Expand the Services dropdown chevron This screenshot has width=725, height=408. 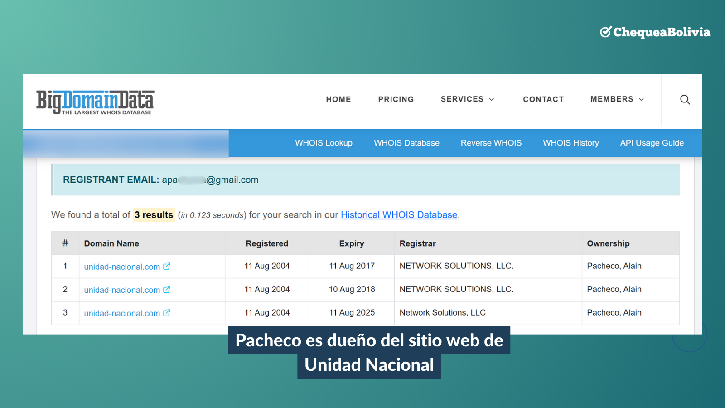[492, 99]
